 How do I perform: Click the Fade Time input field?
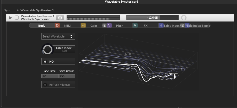click(x=50, y=76)
